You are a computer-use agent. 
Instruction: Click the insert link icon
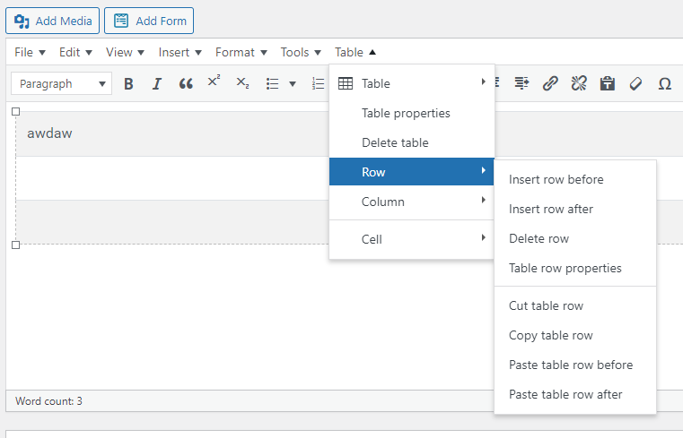pos(550,83)
